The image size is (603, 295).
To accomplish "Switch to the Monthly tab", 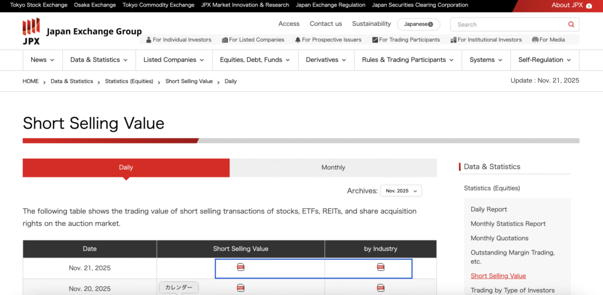I will 333,167.
